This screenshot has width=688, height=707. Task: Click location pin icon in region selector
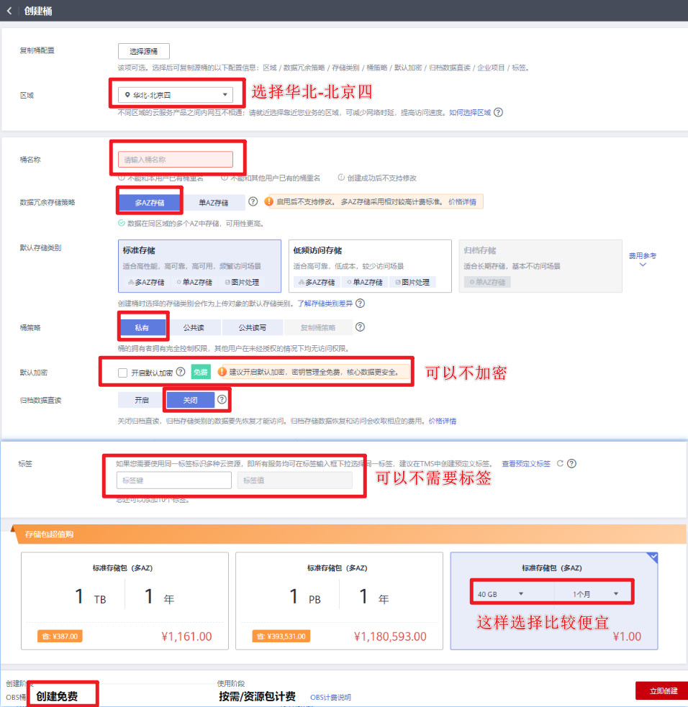tap(127, 95)
